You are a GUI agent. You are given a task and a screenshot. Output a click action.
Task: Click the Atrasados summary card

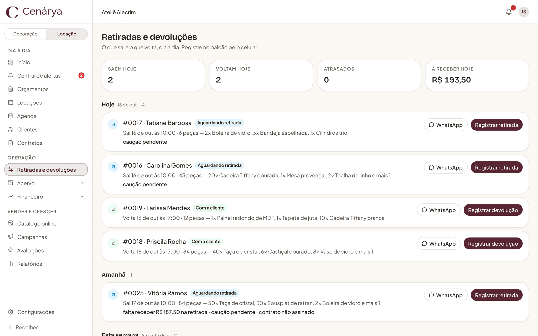coord(369,75)
